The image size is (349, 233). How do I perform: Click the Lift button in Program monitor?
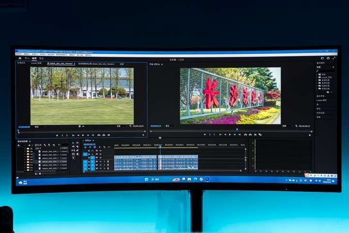[245, 135]
